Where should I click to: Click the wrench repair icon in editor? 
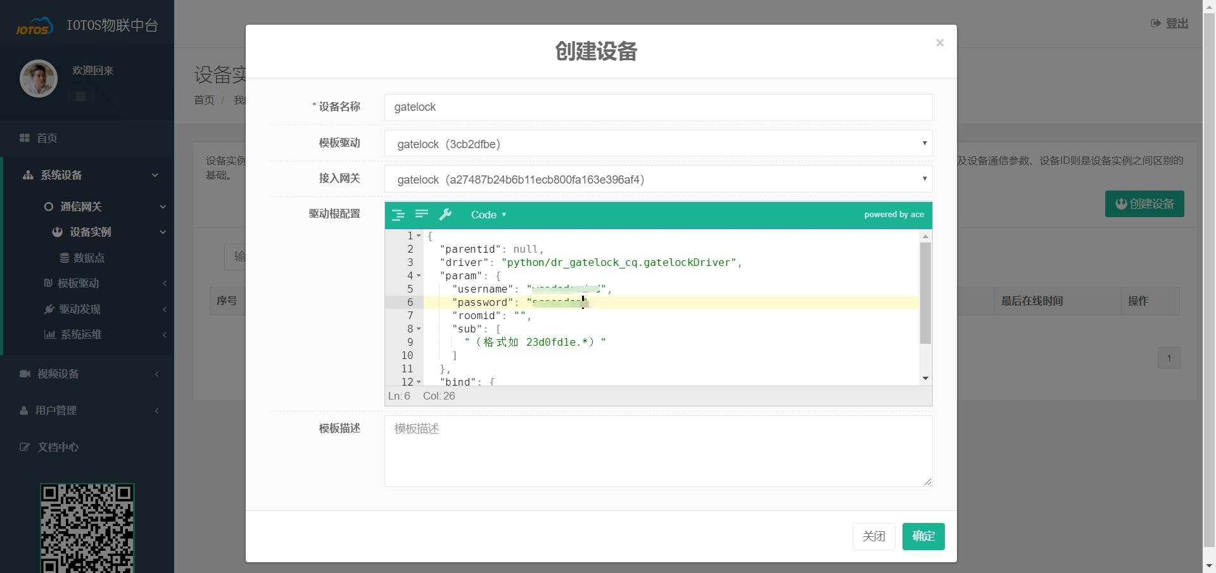coord(446,215)
